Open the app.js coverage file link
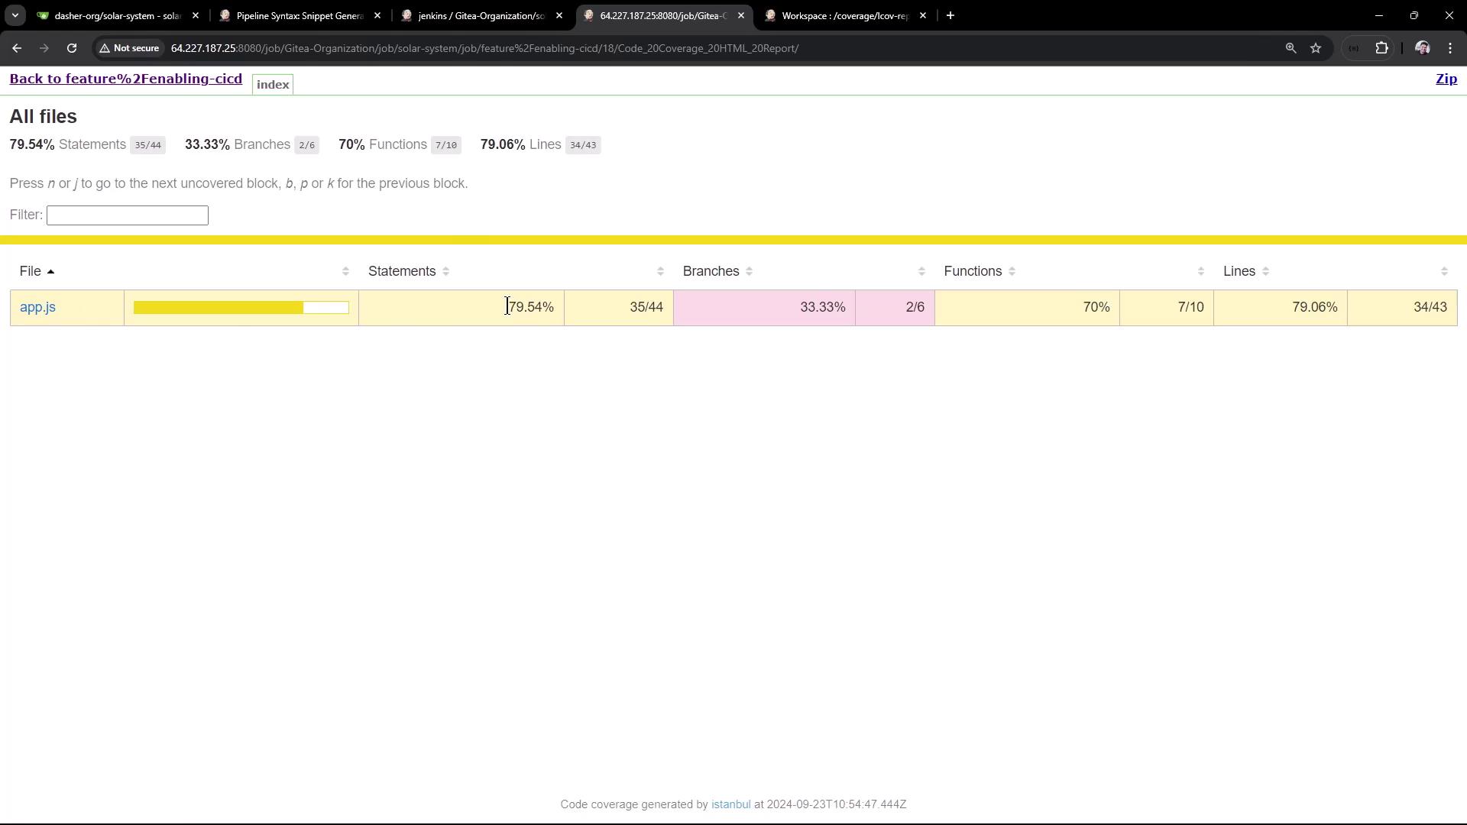This screenshot has height=825, width=1467. (x=37, y=307)
